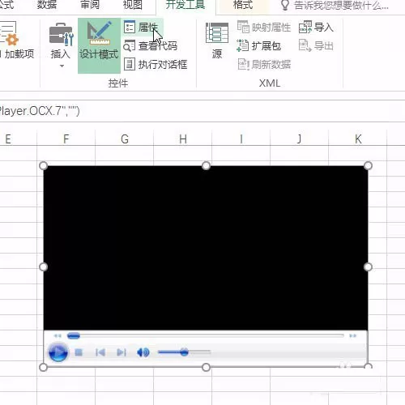Switch to the Developer (开发工具) tab

point(185,5)
